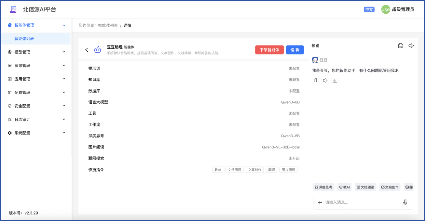Mute the preview audio with the speaker-off toggle
The width and height of the screenshot is (425, 221).
tap(411, 45)
